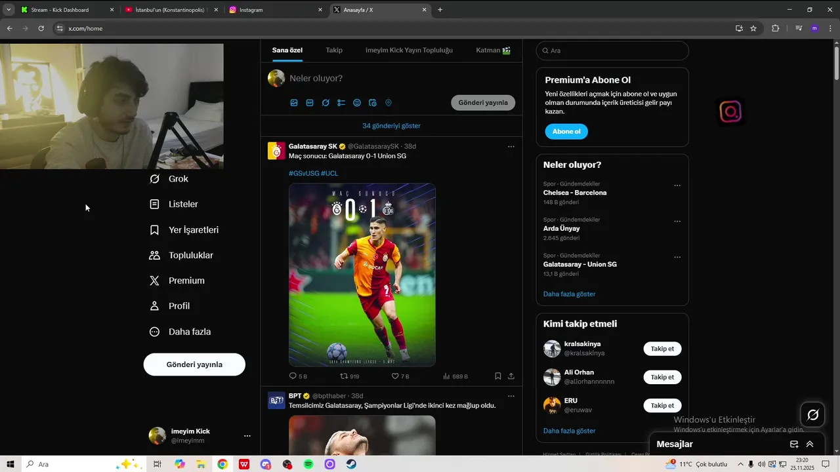
Task: Open Topluluklar in the sidebar
Action: tap(181, 256)
